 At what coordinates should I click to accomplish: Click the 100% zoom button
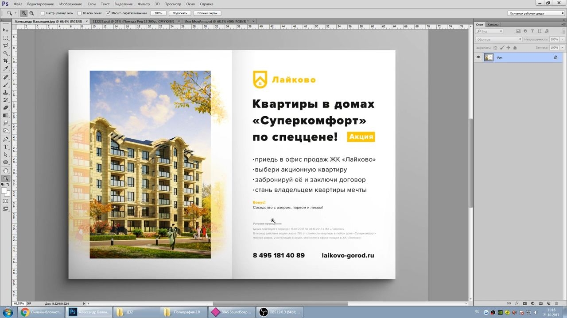[158, 13]
